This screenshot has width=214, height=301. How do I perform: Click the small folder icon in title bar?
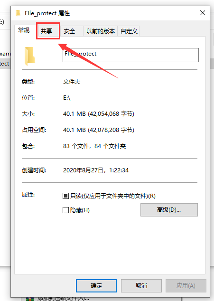pos(18,13)
